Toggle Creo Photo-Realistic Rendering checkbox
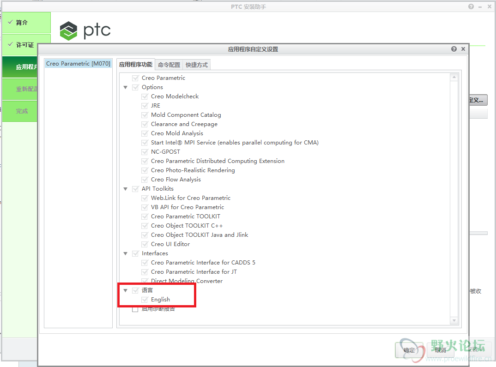 pyautogui.click(x=145, y=170)
